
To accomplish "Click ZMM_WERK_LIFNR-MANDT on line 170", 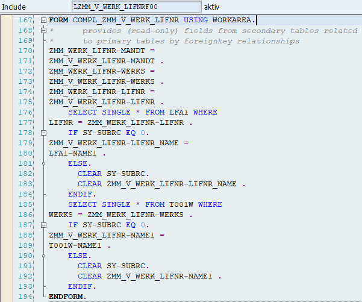I will click(97, 51).
